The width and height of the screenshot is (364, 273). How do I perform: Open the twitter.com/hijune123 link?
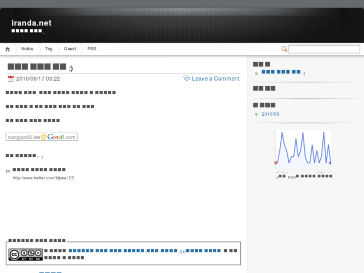pyautogui.click(x=43, y=178)
